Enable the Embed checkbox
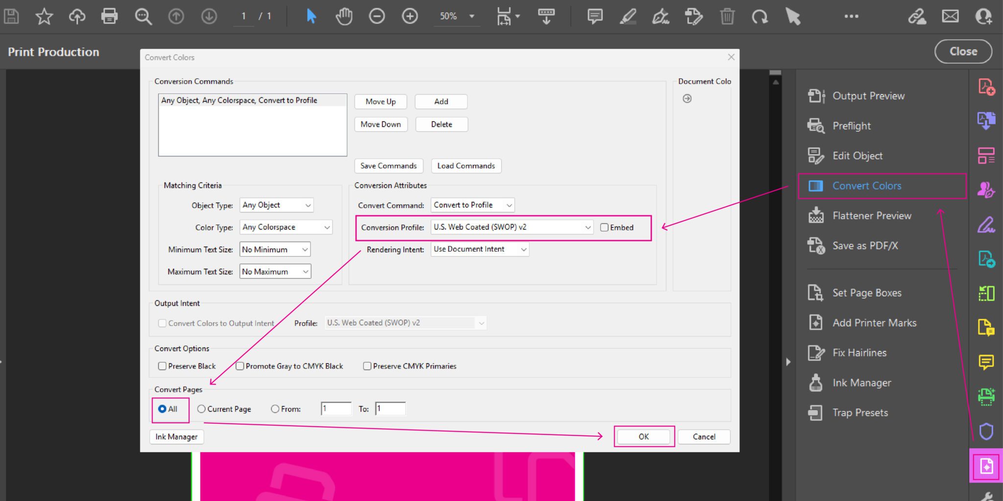 coord(604,227)
